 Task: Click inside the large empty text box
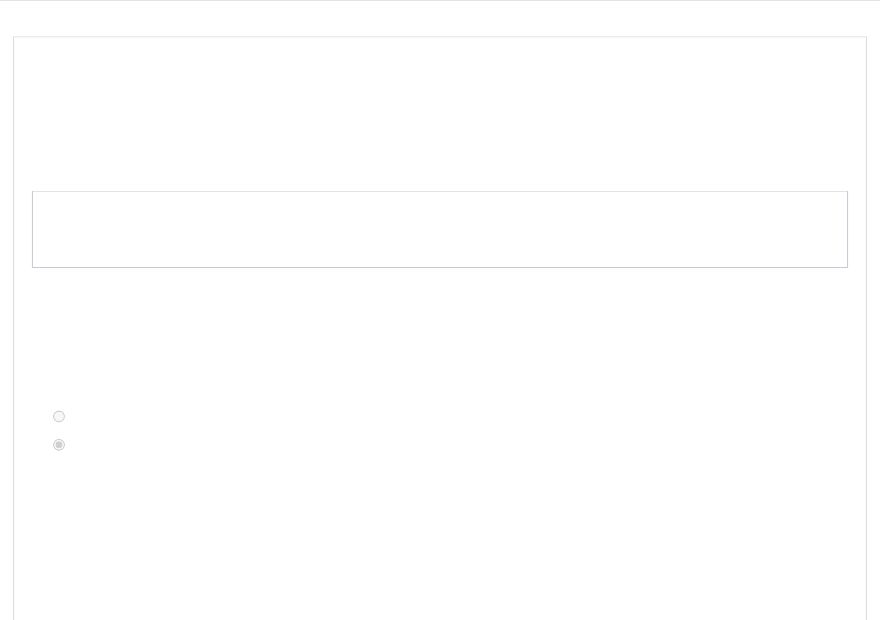click(x=439, y=229)
